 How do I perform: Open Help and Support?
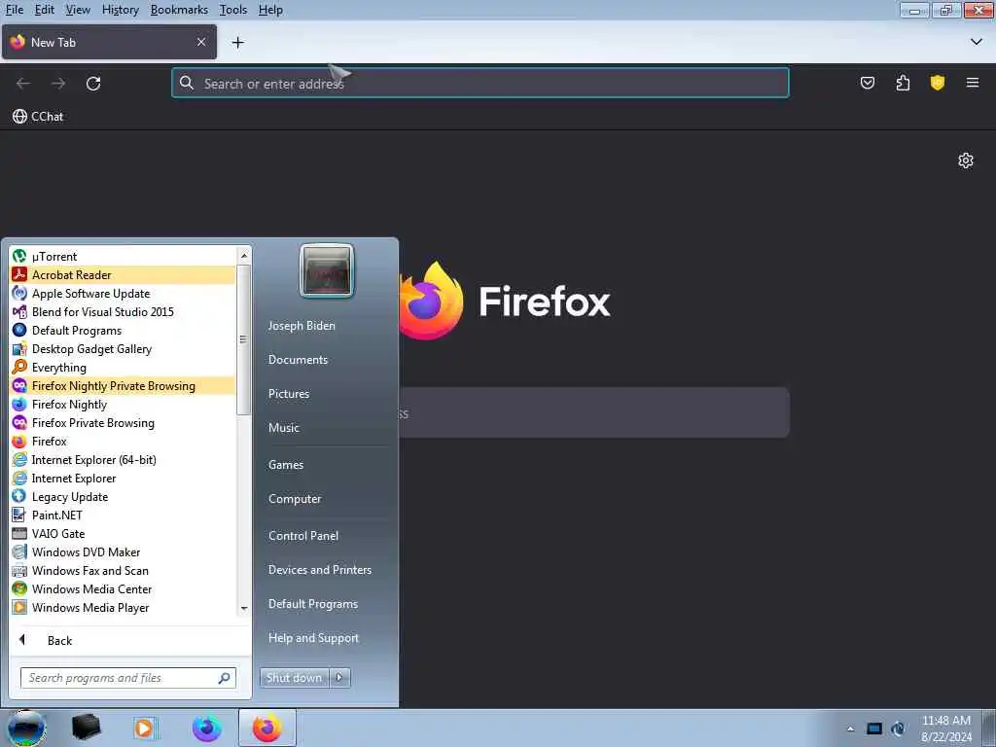(x=313, y=638)
